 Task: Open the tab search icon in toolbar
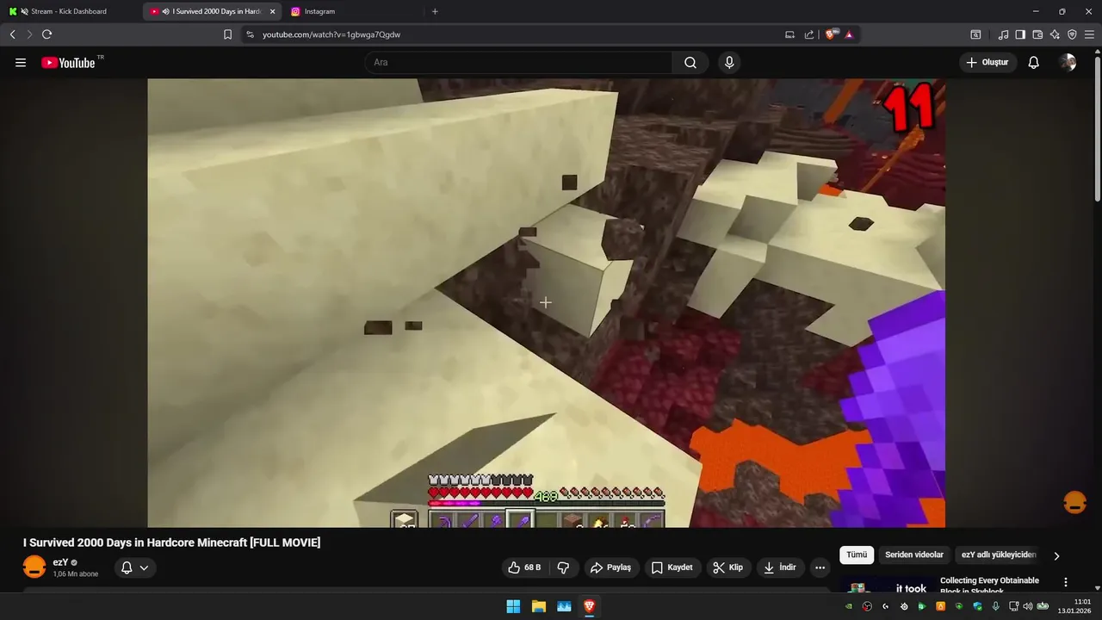pyautogui.click(x=975, y=34)
